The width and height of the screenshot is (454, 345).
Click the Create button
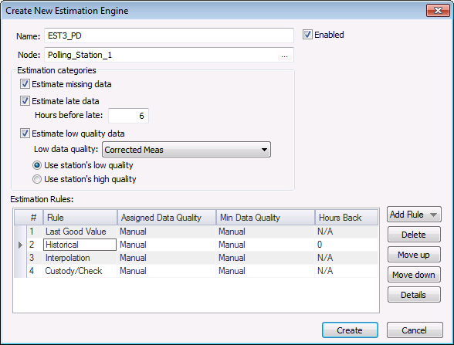click(350, 330)
